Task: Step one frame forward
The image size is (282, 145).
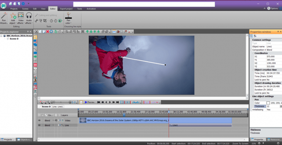Action: click(110, 102)
